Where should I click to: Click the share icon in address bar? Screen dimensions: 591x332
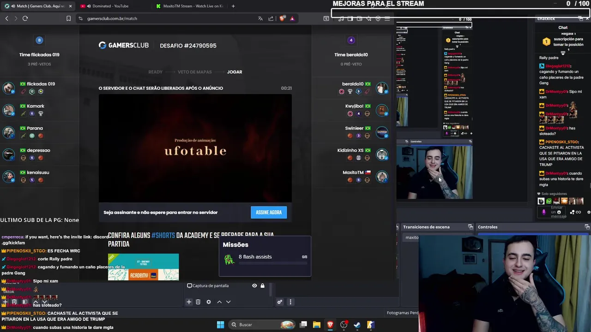[271, 18]
